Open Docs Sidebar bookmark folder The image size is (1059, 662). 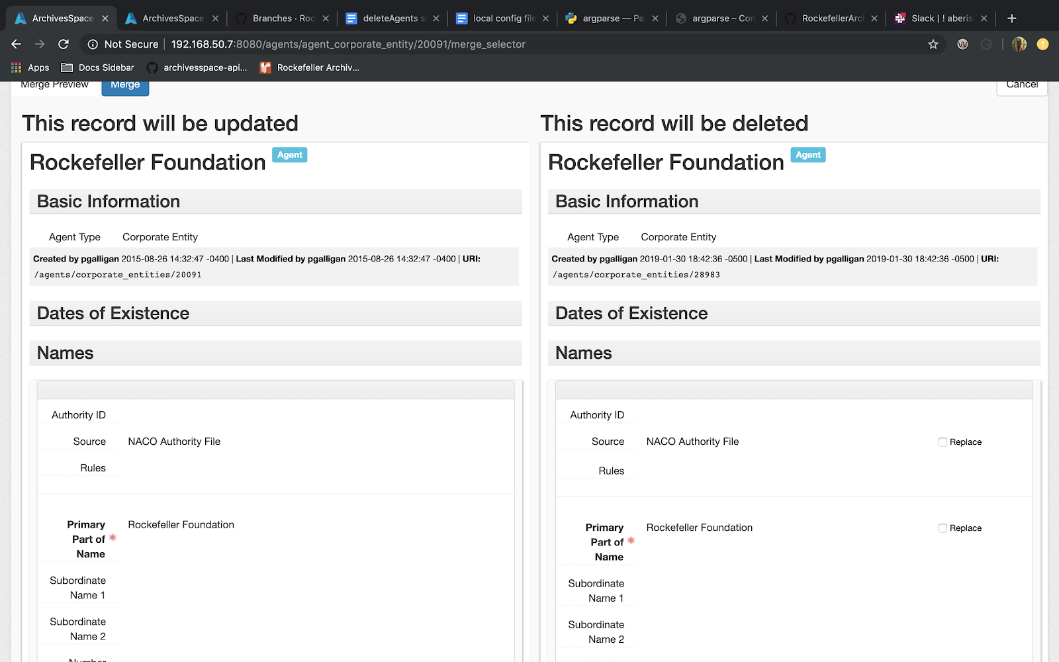(x=97, y=68)
